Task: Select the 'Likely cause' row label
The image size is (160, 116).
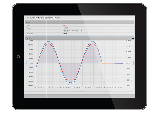Action: click(30, 28)
